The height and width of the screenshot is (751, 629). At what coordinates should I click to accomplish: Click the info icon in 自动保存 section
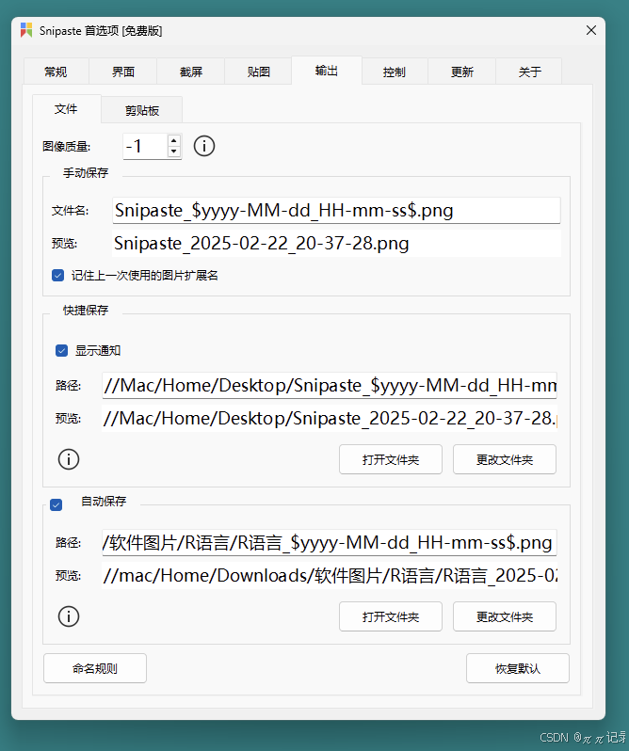click(x=69, y=616)
